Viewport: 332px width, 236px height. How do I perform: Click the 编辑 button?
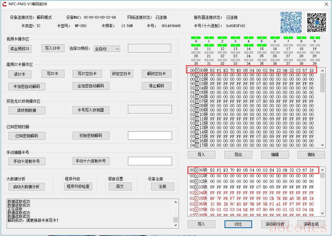[x=275, y=155]
